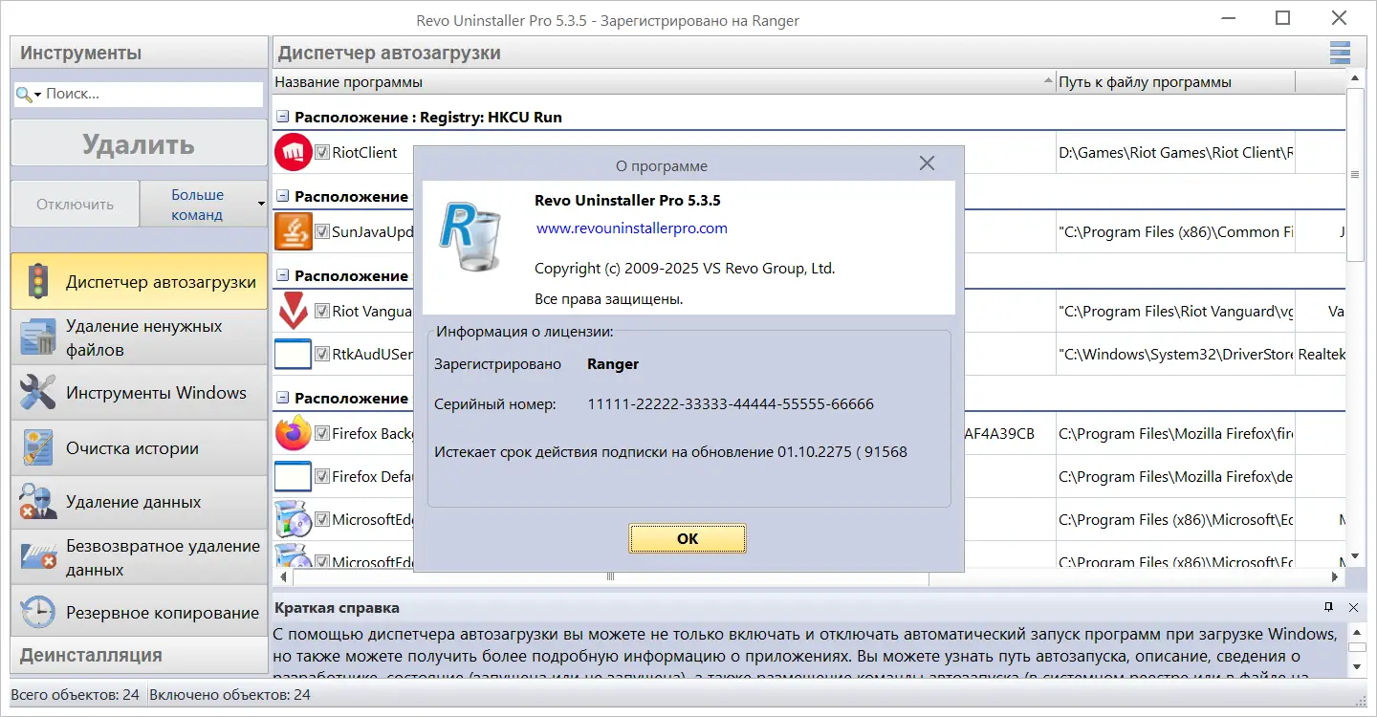Click the sort arrow in Название программы header
Viewport: 1377px width, 717px height.
(x=1048, y=82)
